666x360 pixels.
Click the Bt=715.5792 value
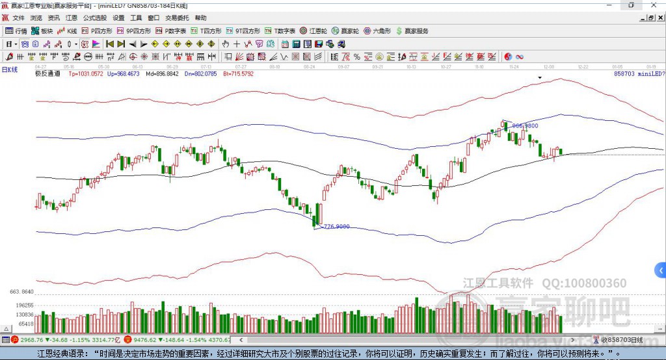(238, 73)
